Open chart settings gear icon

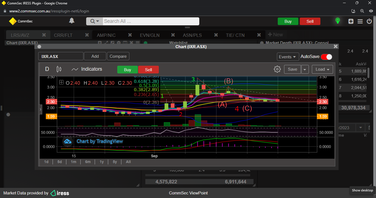tap(277, 69)
